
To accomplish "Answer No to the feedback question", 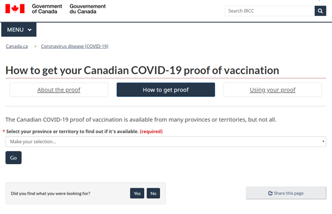I will pos(153,193).
